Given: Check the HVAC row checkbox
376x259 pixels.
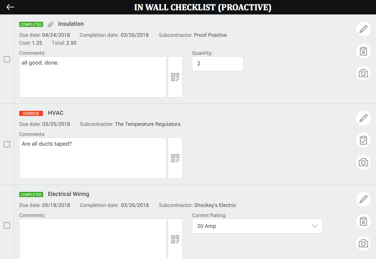Looking at the screenshot, I should pyautogui.click(x=7, y=144).
